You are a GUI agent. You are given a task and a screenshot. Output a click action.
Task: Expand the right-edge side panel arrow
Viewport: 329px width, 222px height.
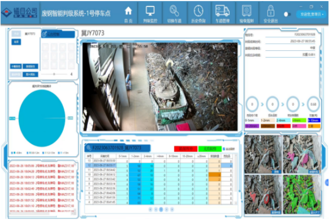click(327, 182)
